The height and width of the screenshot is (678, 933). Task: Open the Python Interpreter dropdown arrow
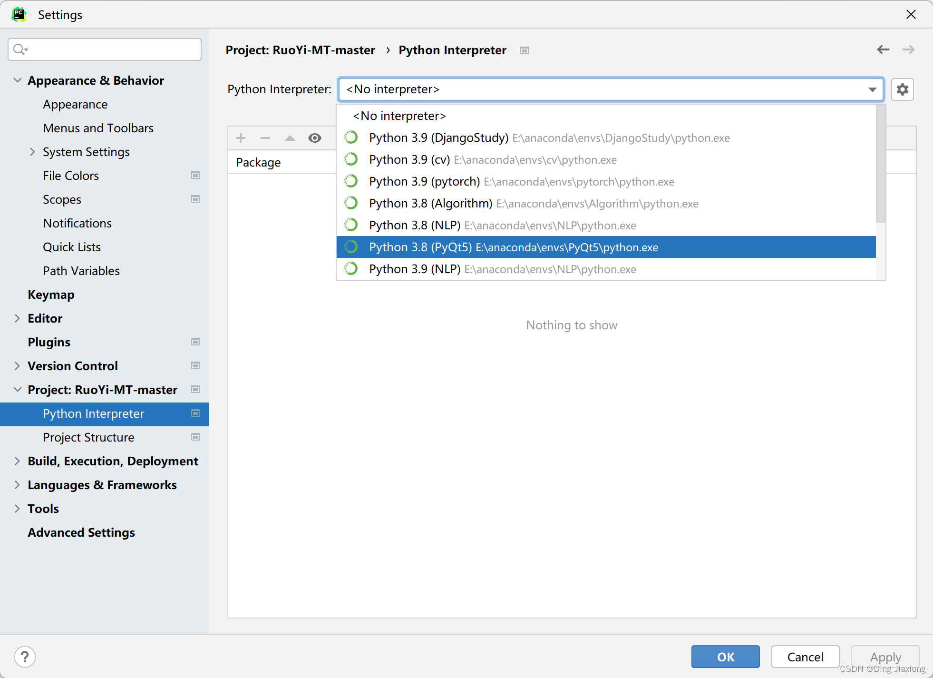pos(872,89)
